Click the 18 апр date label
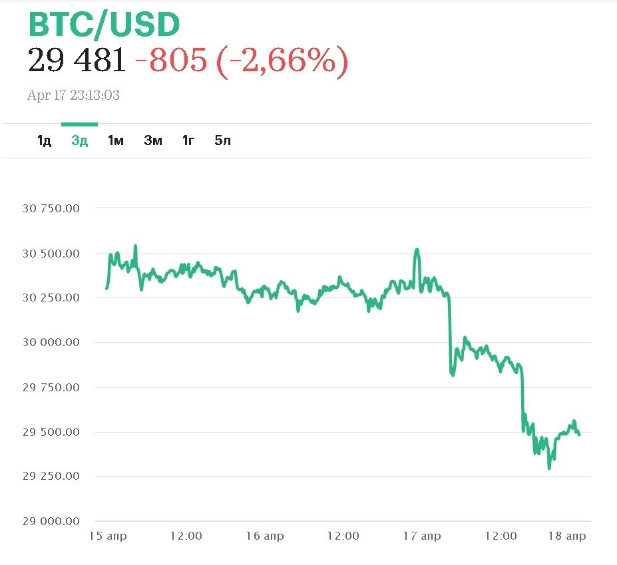Image resolution: width=617 pixels, height=565 pixels. (568, 536)
